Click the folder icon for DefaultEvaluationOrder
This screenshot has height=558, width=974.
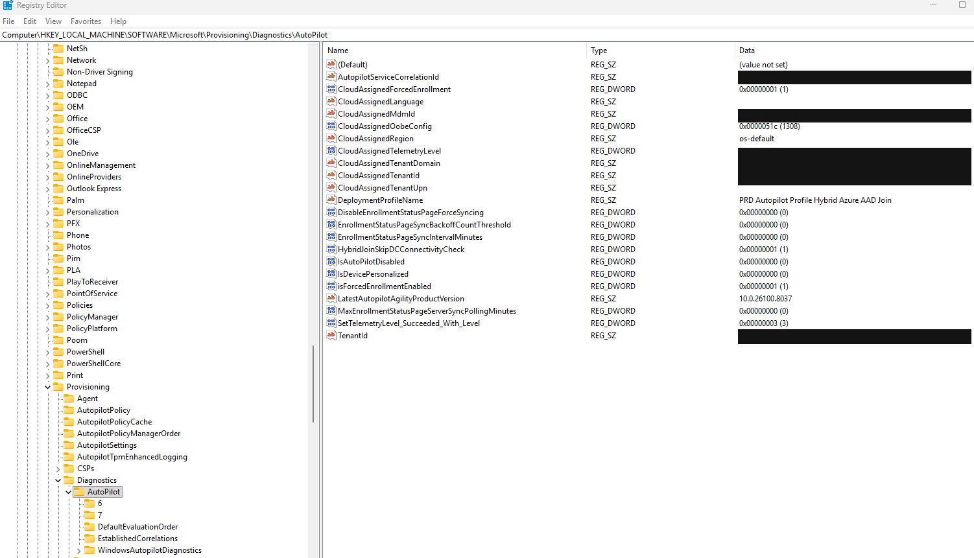[89, 527]
